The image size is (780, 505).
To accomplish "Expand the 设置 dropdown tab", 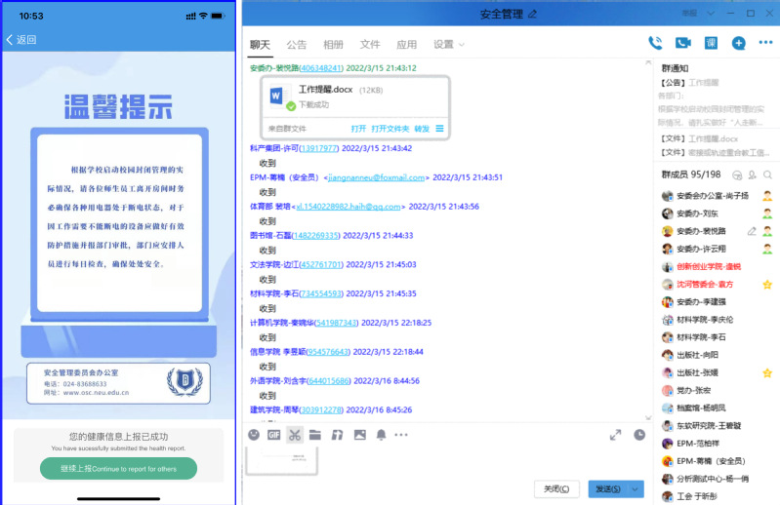I will click(449, 45).
